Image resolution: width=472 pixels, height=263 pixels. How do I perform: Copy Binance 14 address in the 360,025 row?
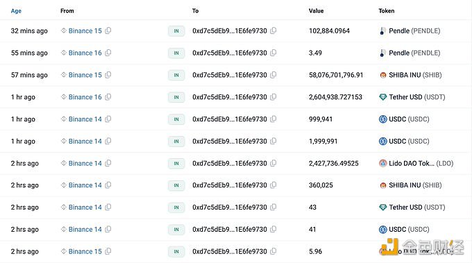(108, 185)
